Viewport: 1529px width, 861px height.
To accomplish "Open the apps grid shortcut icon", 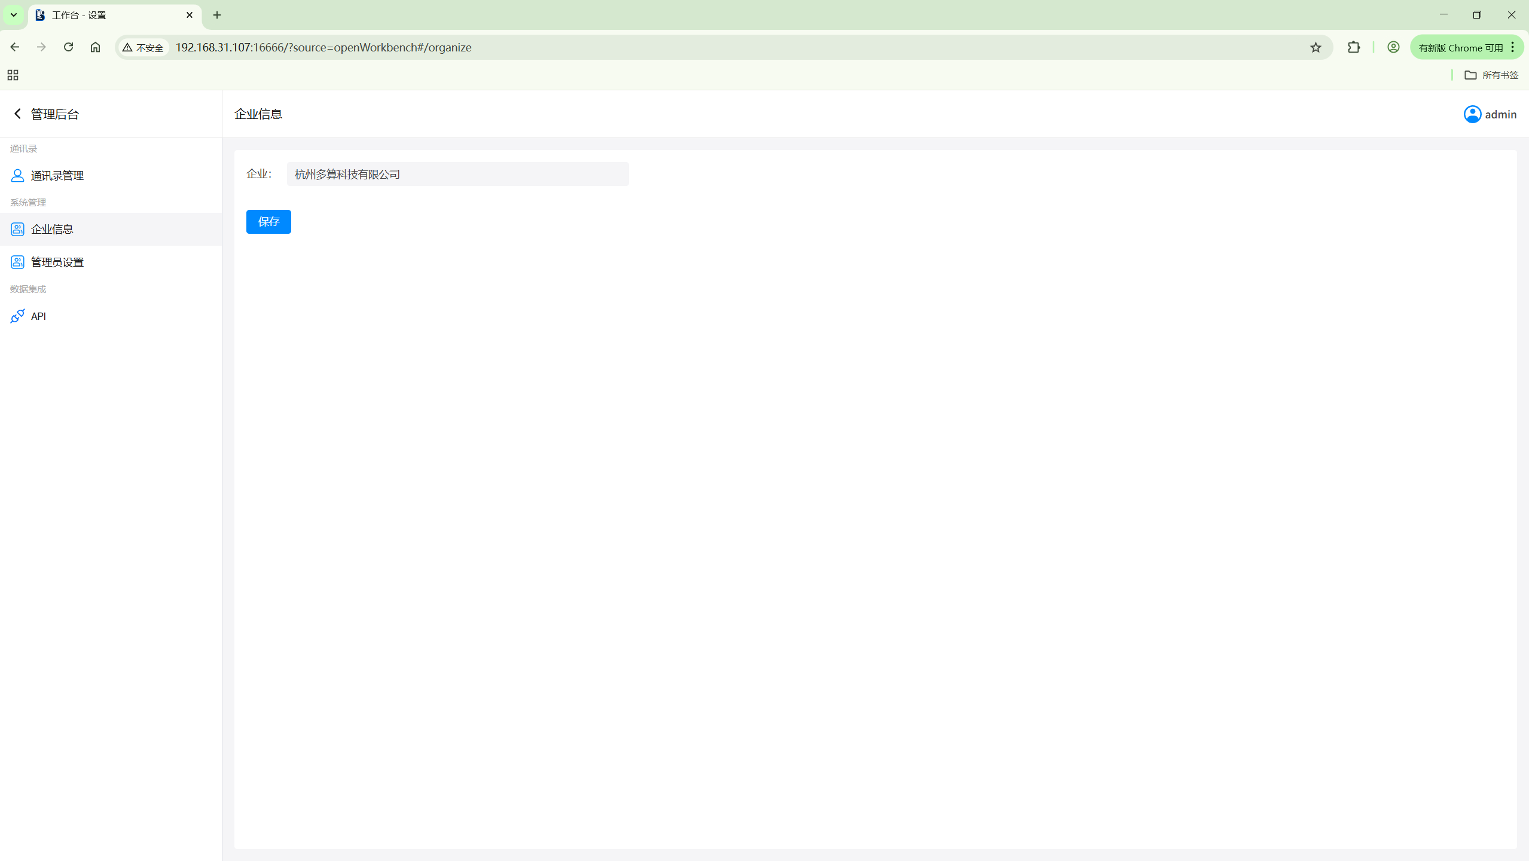I will (x=13, y=75).
